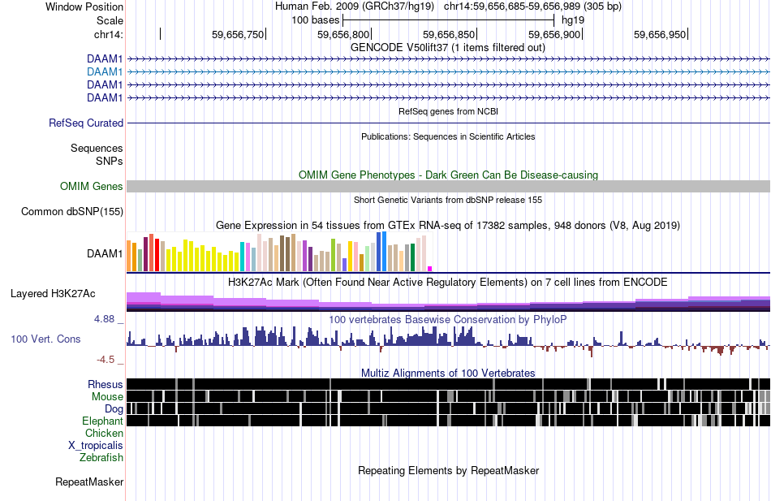Click the Sequences track label
This screenshot has height=501, width=771.
pos(97,148)
